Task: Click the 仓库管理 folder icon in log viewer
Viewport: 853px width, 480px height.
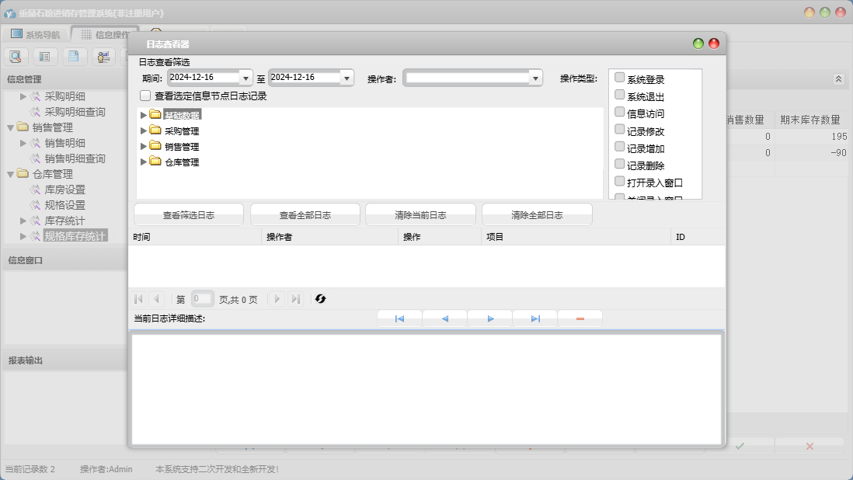Action: (155, 162)
